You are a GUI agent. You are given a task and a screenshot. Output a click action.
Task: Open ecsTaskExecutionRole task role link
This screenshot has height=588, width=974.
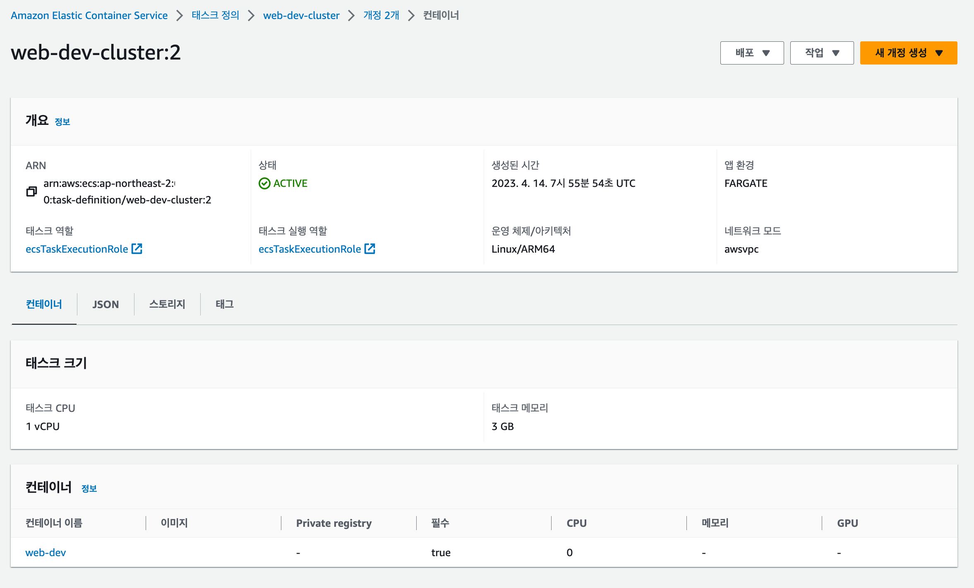pyautogui.click(x=77, y=249)
